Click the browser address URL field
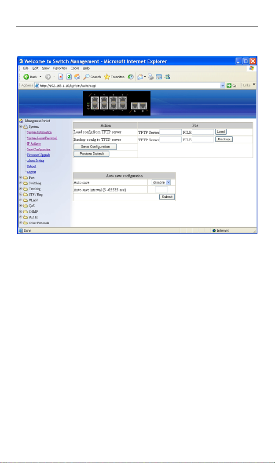 (x=129, y=86)
